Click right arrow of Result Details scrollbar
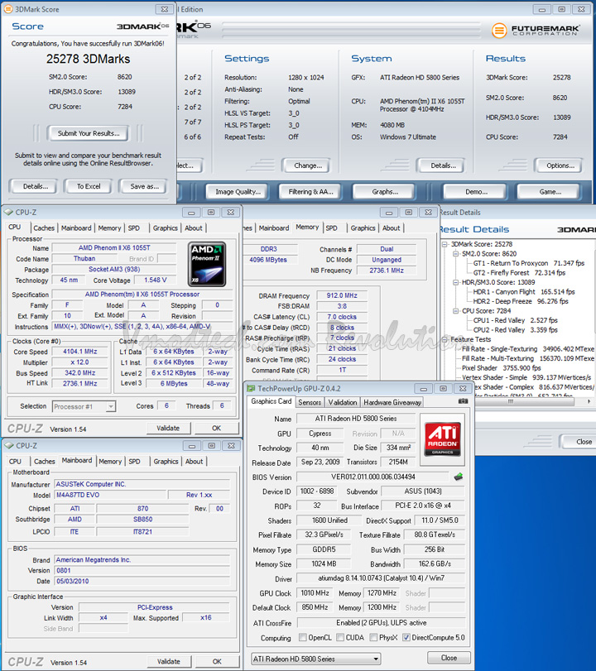This screenshot has width=596, height=671. point(589,401)
